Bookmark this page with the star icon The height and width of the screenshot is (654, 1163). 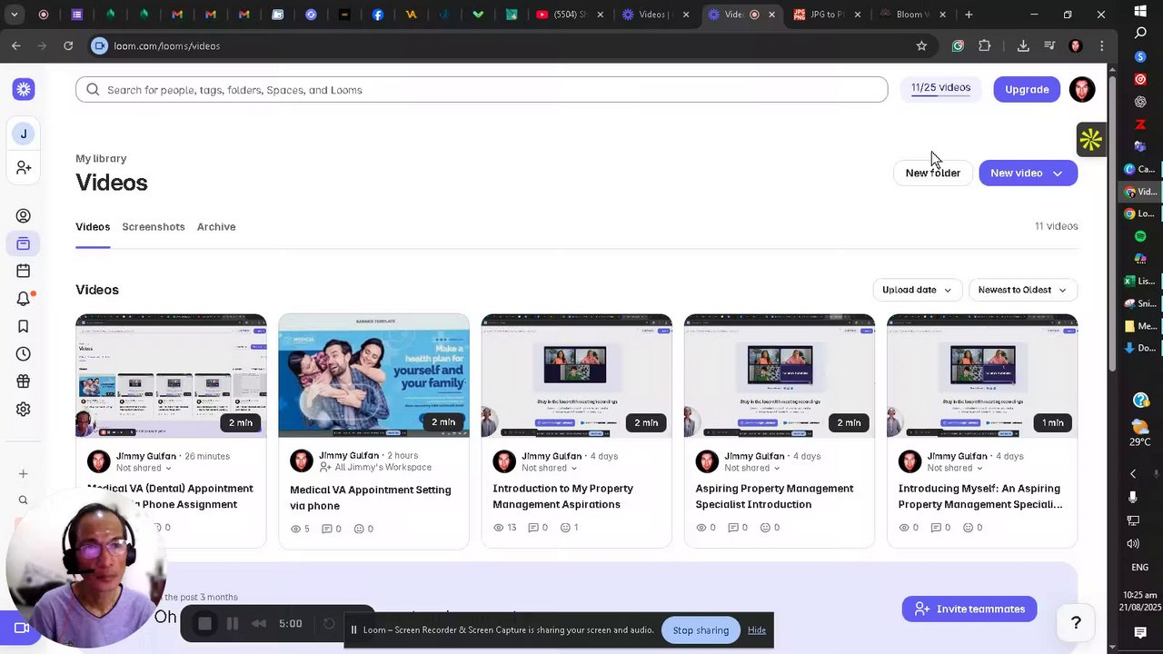click(x=921, y=45)
